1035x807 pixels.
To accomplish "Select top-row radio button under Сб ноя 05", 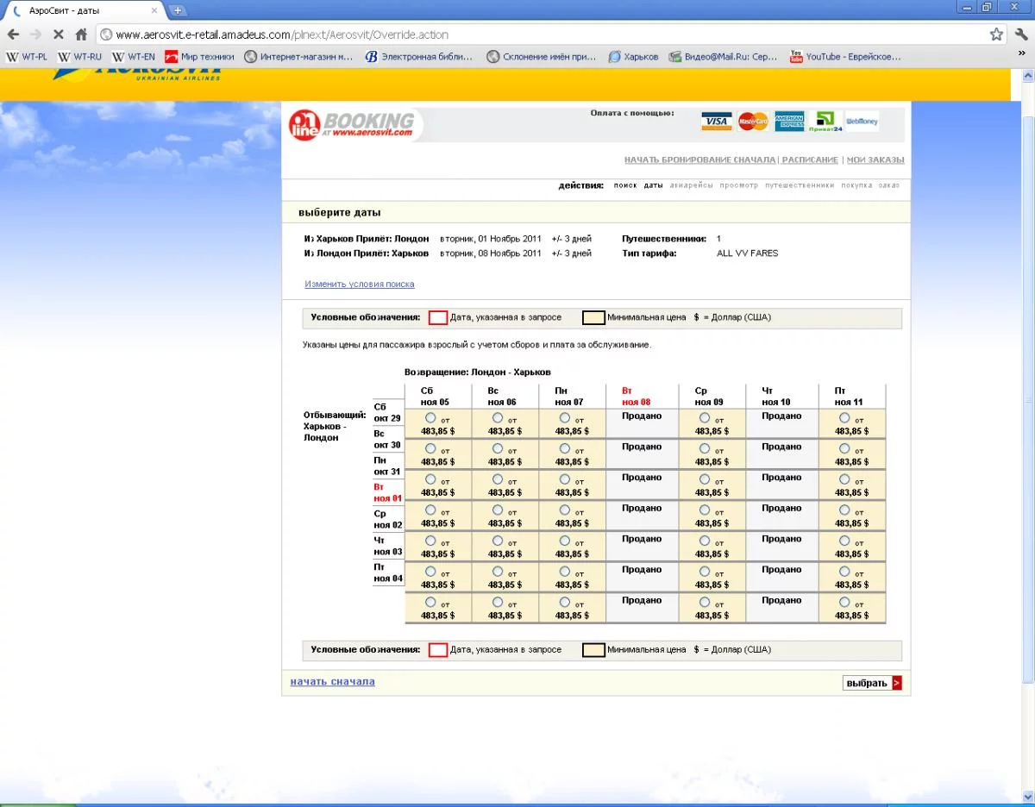I will 430,417.
